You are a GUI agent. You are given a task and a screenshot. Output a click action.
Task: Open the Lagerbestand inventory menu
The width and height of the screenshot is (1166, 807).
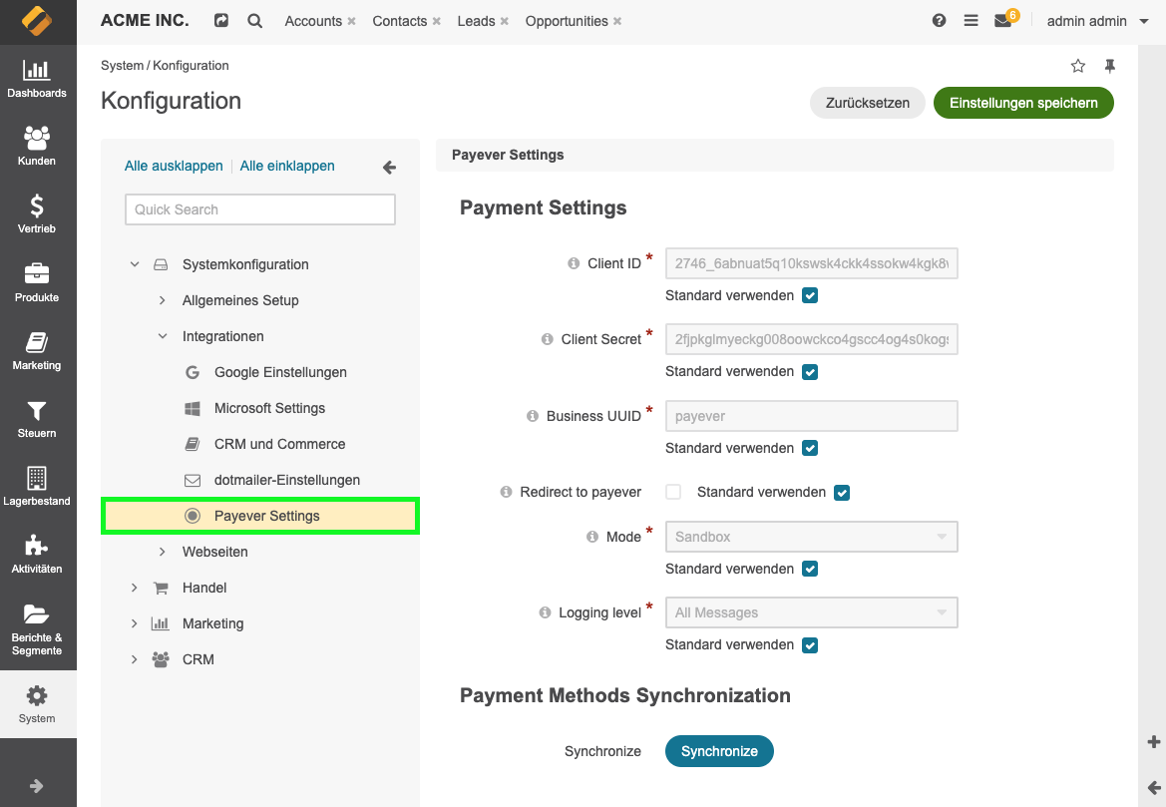pos(37,487)
